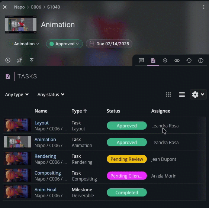This screenshot has height=208, width=209.
Task: Click the S1040 breadcrumb
Action: (x=54, y=7)
